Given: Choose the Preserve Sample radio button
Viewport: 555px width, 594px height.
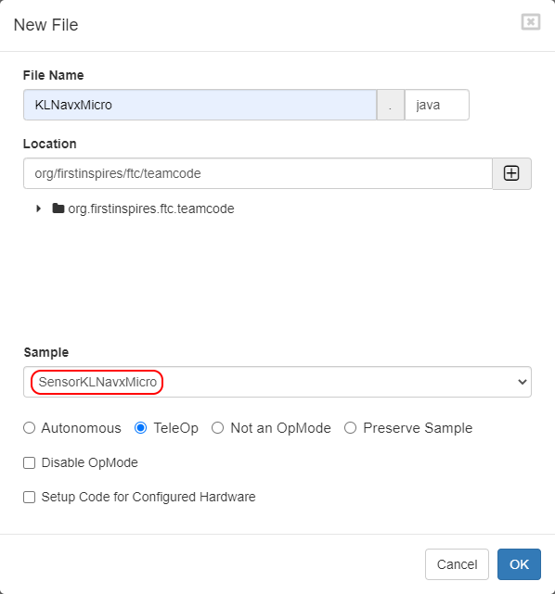Looking at the screenshot, I should coord(350,428).
